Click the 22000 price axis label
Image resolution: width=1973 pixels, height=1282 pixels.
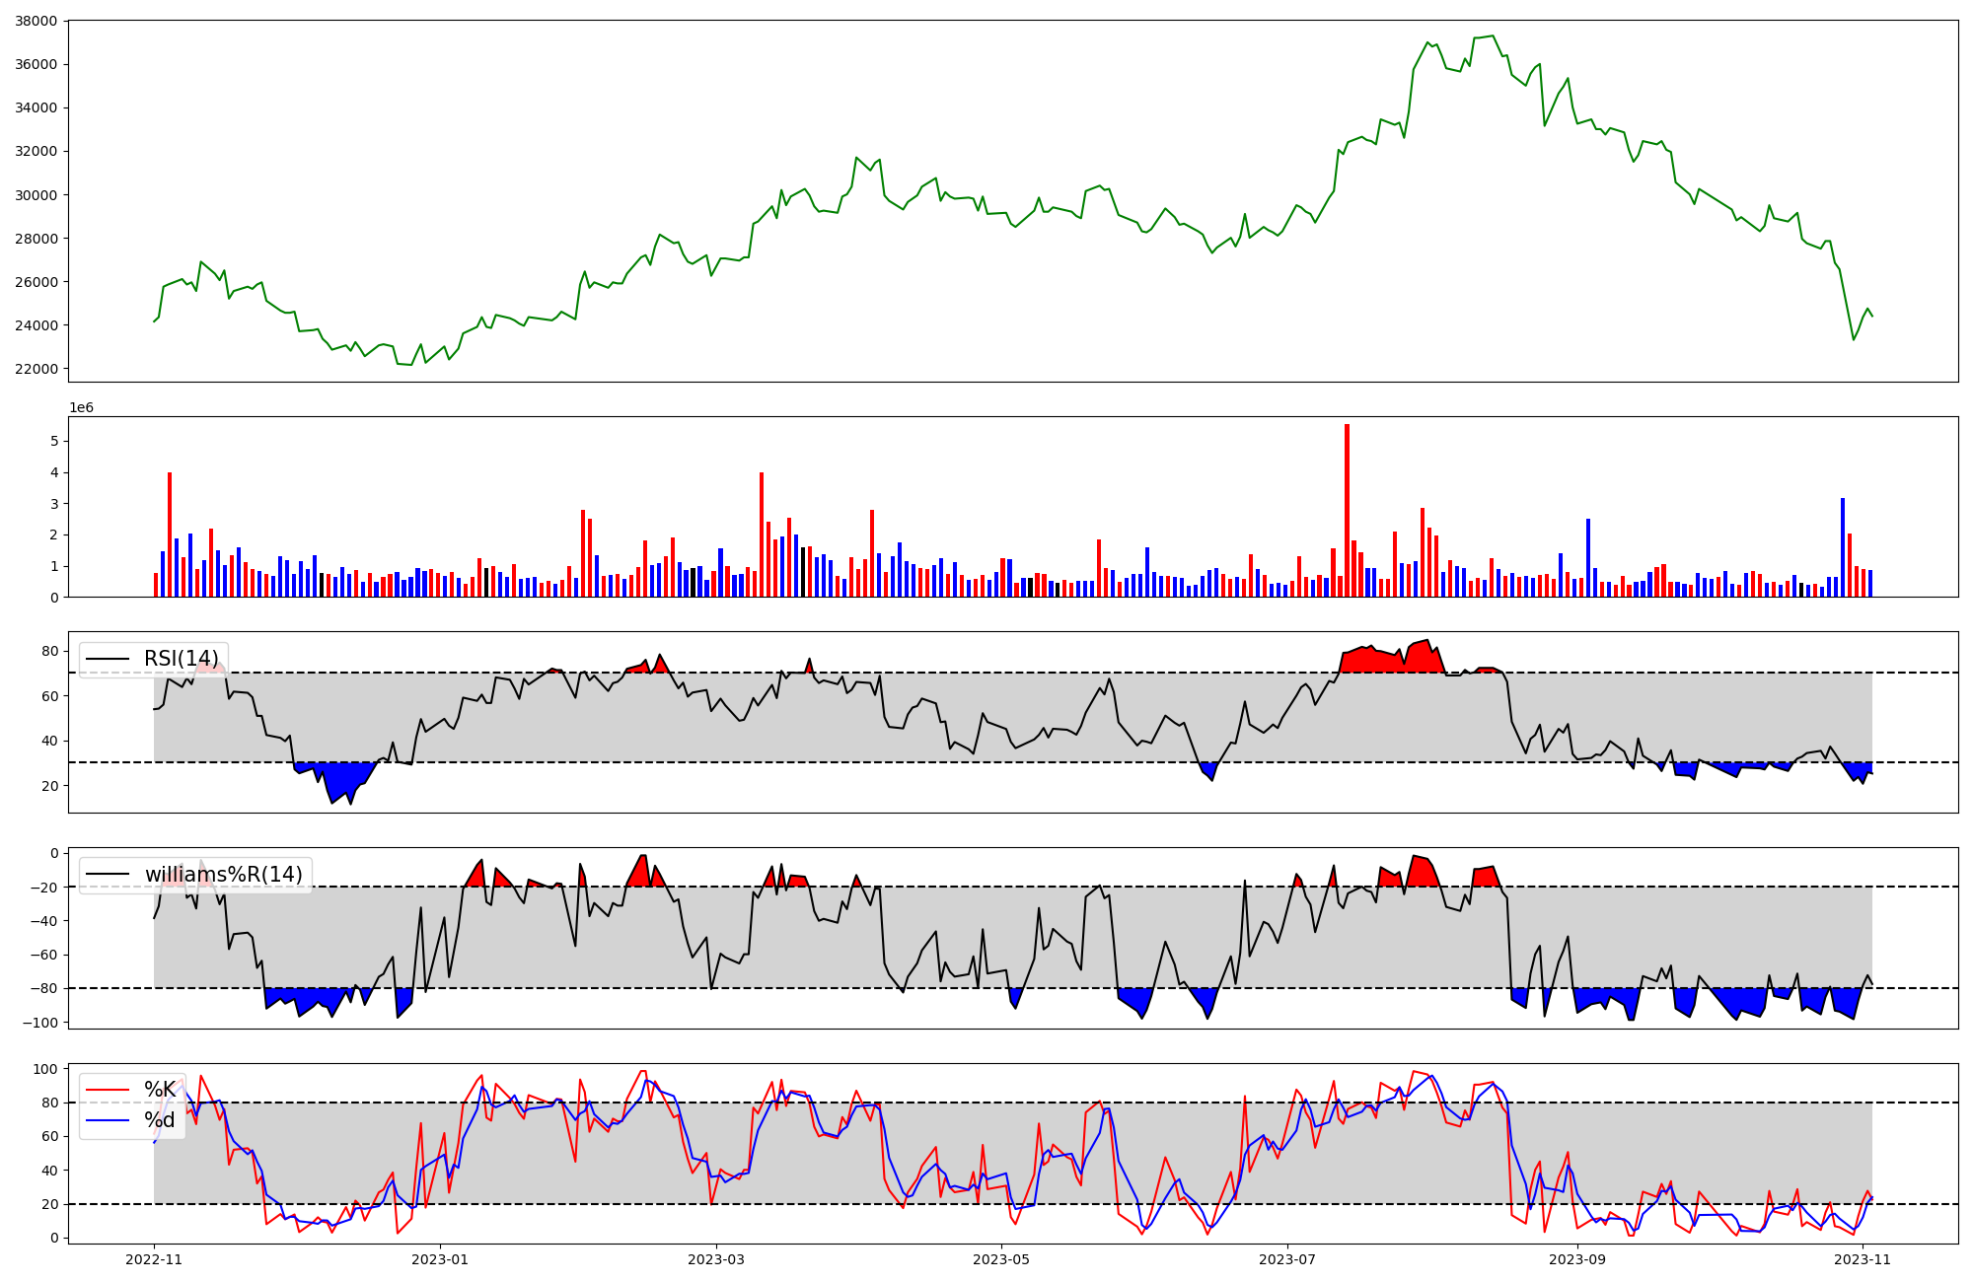coord(37,369)
